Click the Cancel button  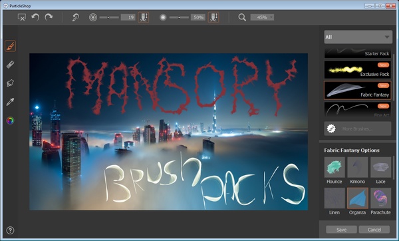pos(374,230)
